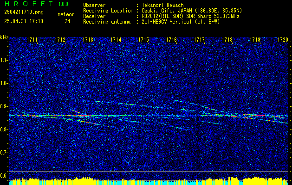Click the 1.0 kHz axis label
The height and width of the screenshot is (185, 292).
click(x=4, y=83)
